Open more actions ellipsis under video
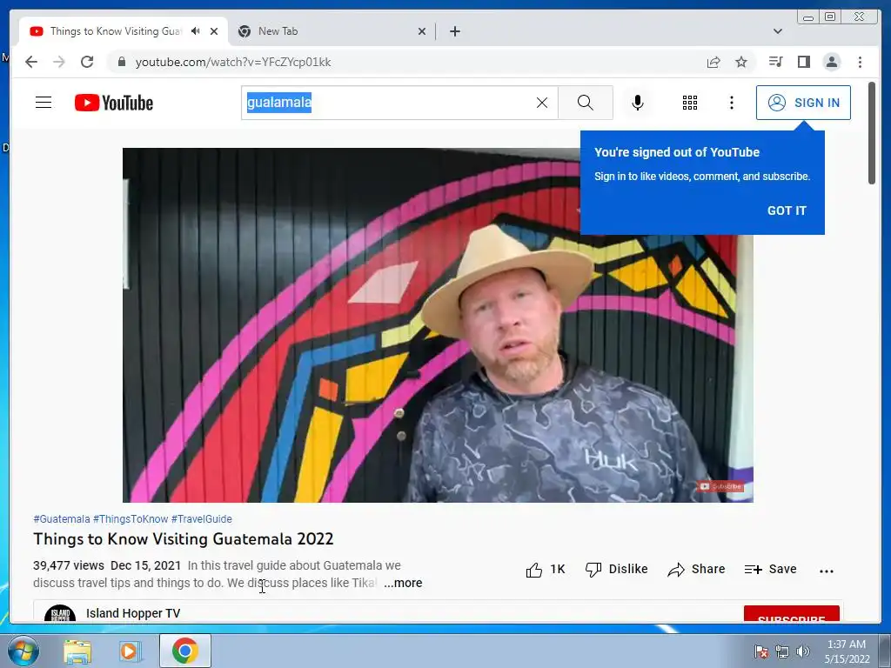Viewport: 891px width, 668px height. point(827,571)
